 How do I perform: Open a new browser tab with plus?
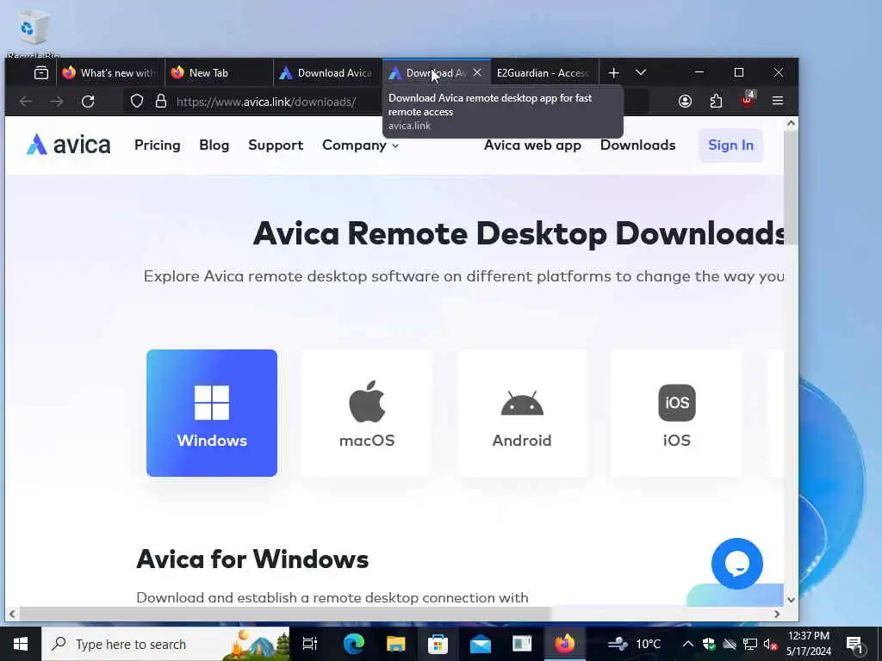pos(613,72)
